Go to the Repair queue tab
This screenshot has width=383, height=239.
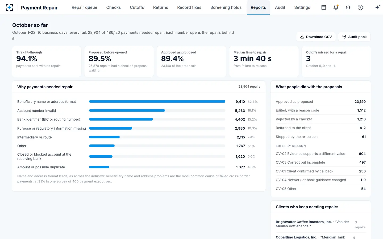point(84,7)
